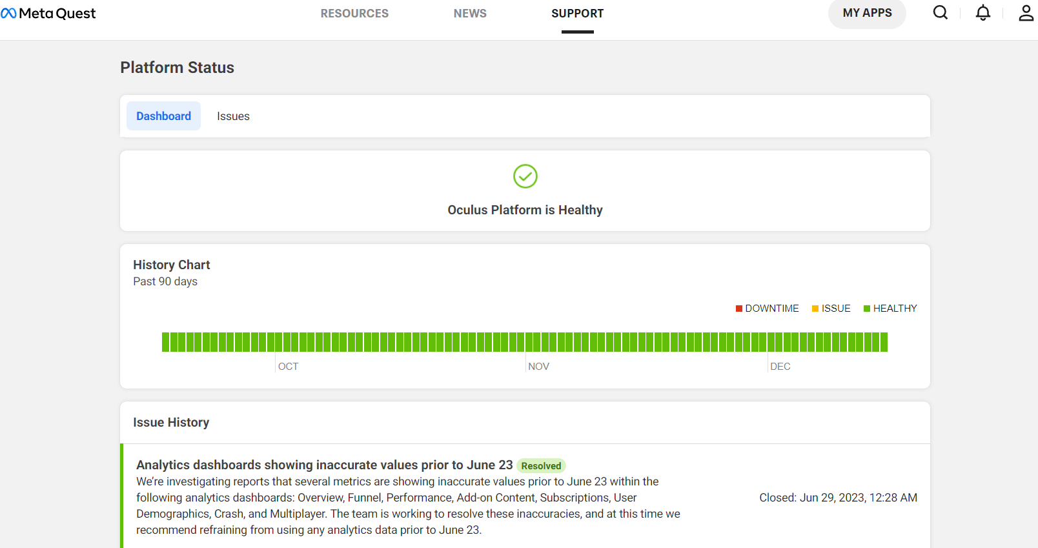Click the red Downtime legend square
The image size is (1038, 548).
coord(739,309)
